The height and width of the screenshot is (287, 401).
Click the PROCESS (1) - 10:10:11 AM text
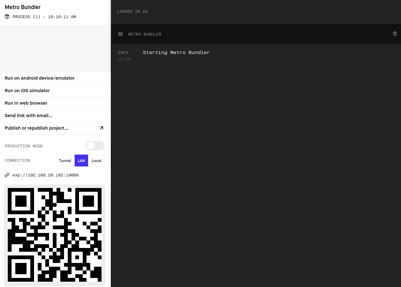click(44, 17)
